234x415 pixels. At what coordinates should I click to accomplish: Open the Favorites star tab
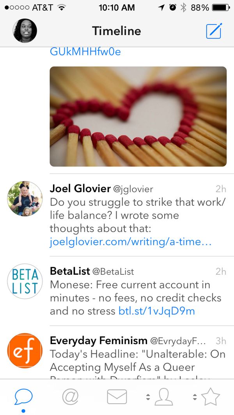(211, 397)
